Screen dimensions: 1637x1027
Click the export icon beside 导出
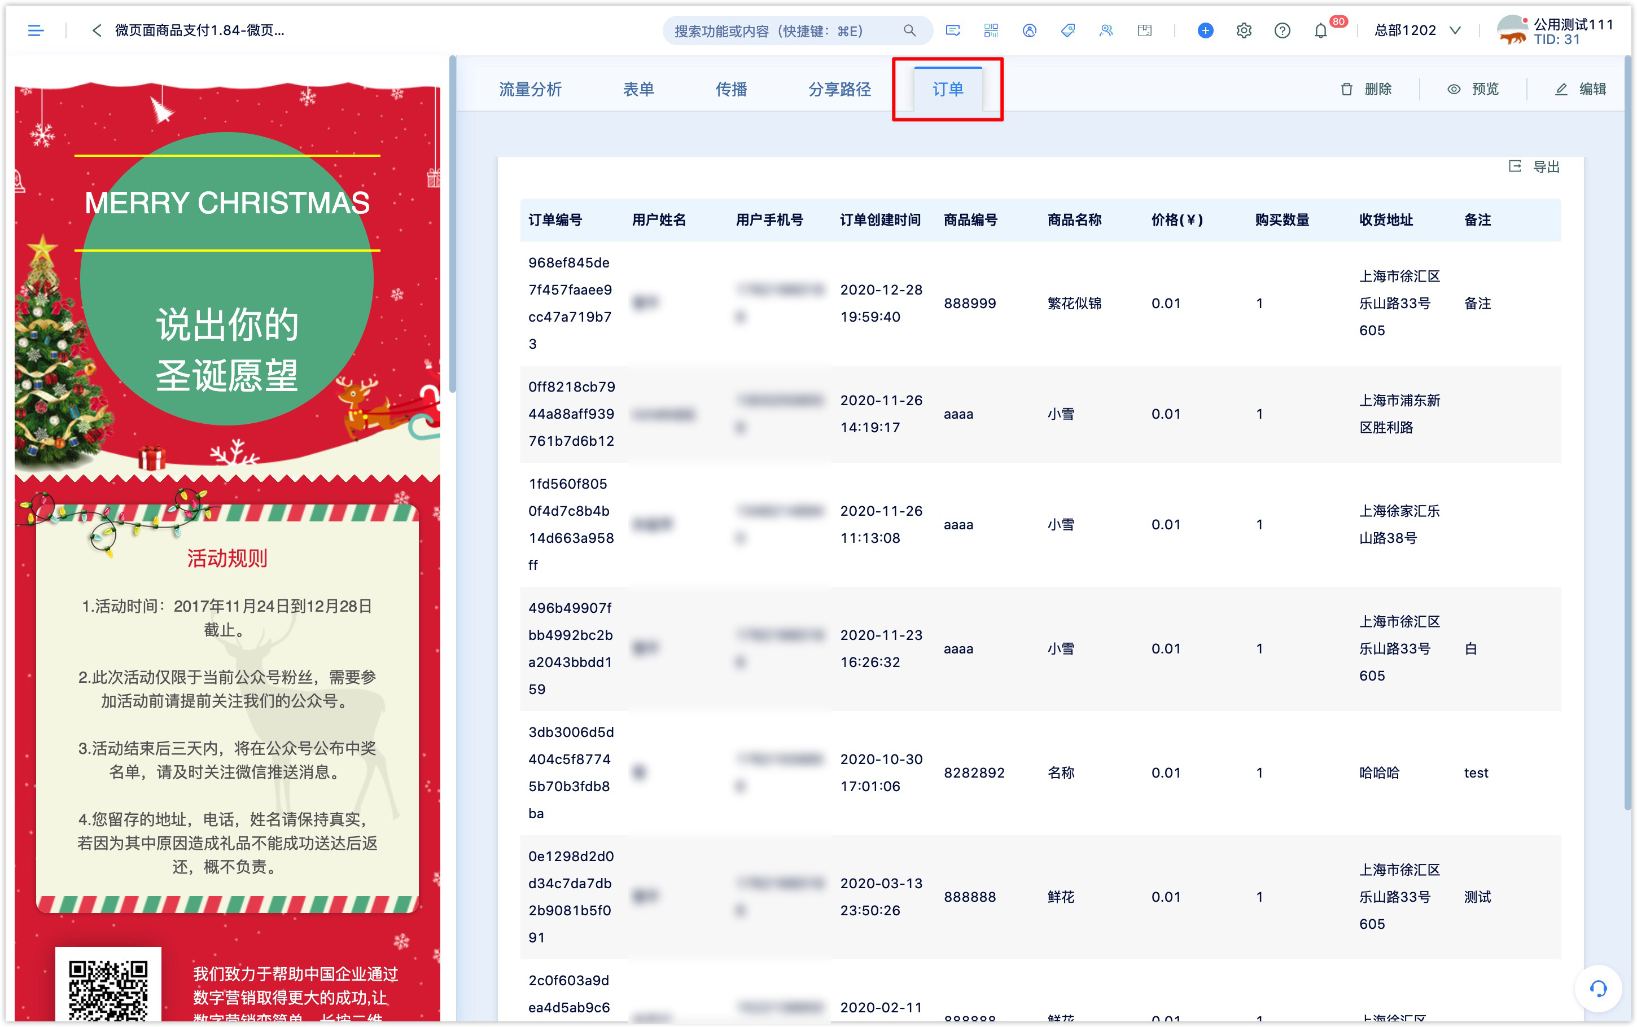point(1515,166)
